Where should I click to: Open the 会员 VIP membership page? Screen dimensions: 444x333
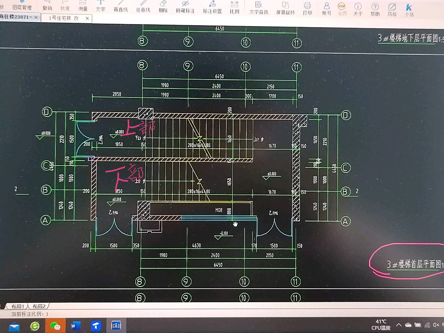pyautogui.click(x=342, y=10)
